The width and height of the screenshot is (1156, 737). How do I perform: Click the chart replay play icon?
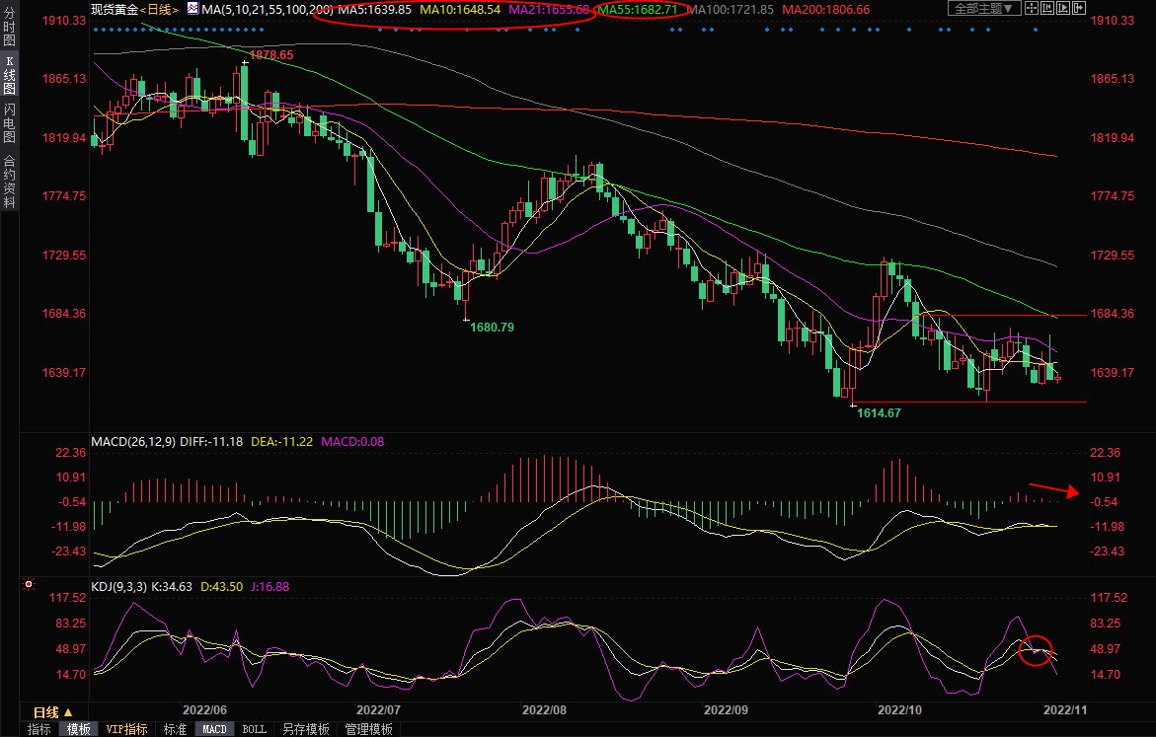click(x=1063, y=8)
